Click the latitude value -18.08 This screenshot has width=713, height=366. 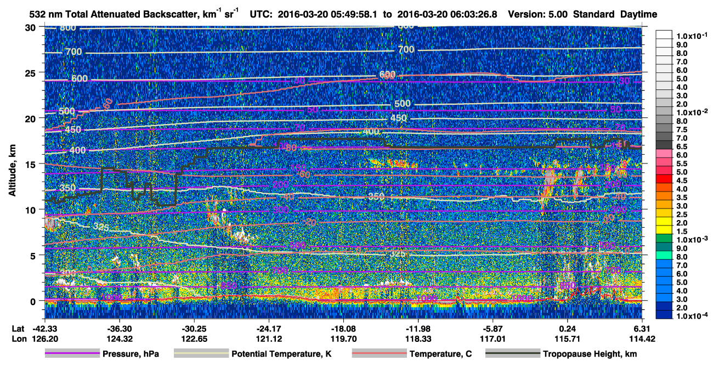click(343, 328)
